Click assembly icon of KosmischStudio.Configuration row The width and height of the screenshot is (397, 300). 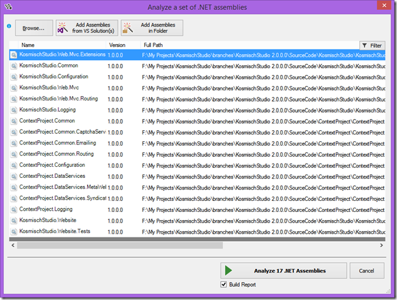click(x=14, y=77)
